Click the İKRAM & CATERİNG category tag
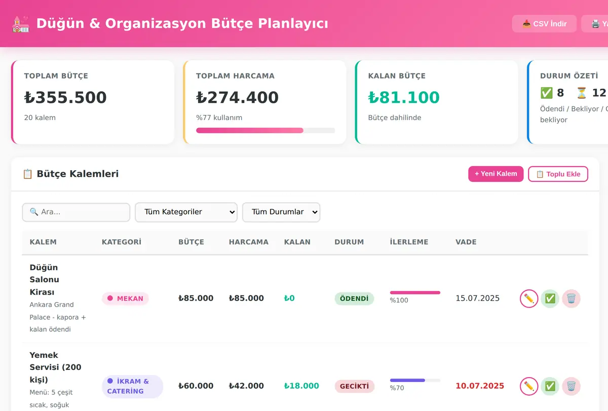Viewport: 608px width, 411px height. 132,386
